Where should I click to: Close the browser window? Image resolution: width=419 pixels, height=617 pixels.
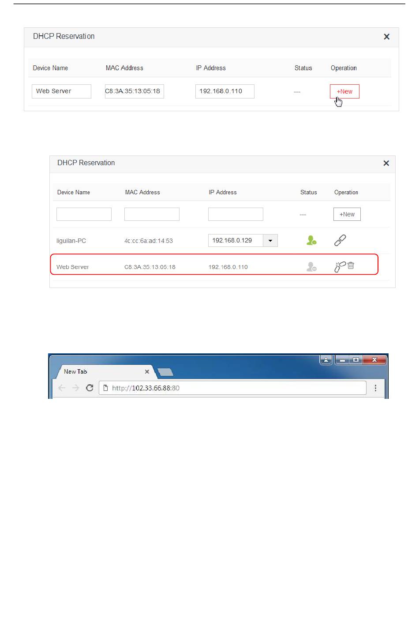[x=374, y=360]
